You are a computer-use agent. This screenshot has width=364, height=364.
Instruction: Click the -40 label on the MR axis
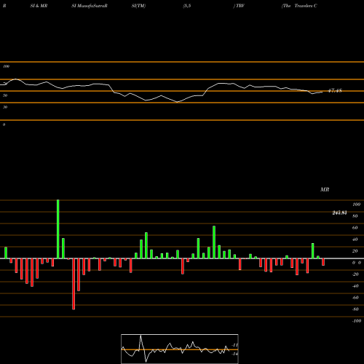355,286
